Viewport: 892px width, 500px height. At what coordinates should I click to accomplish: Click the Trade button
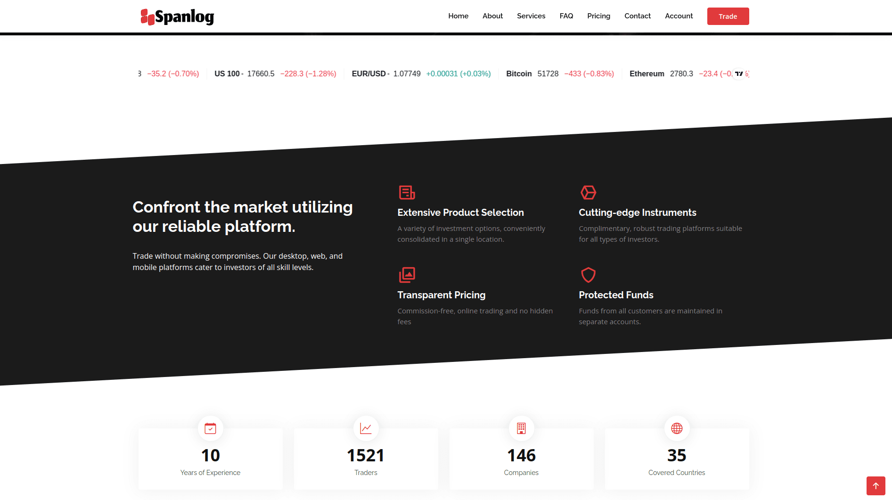point(728,16)
